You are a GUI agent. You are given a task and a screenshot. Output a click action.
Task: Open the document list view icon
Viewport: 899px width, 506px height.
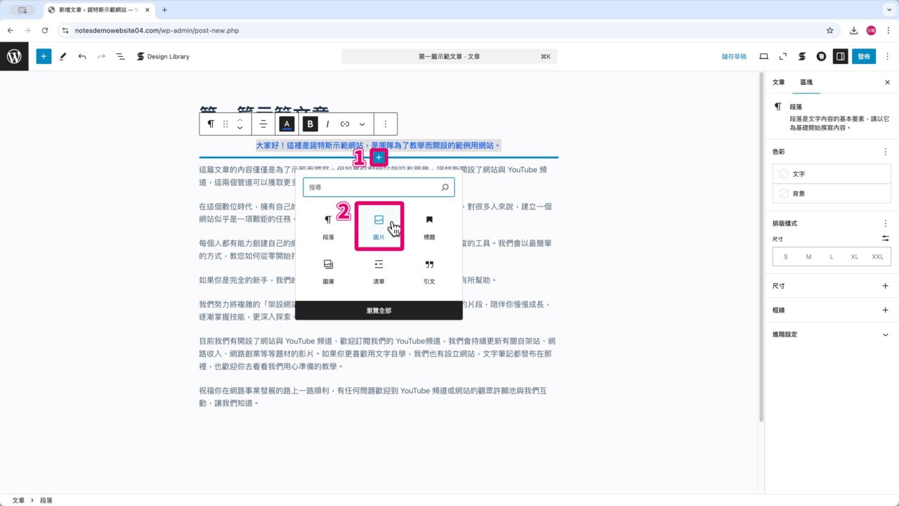point(120,56)
